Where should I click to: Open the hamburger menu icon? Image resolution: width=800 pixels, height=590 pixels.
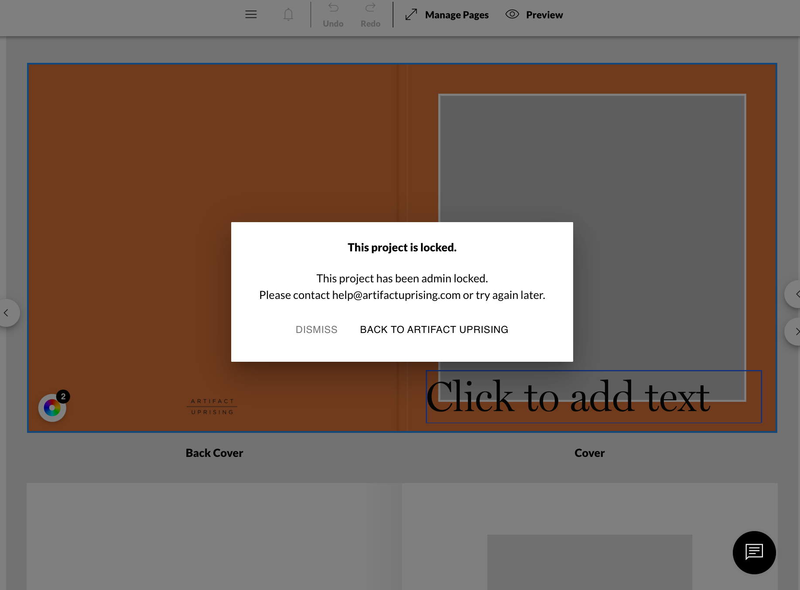click(x=251, y=14)
